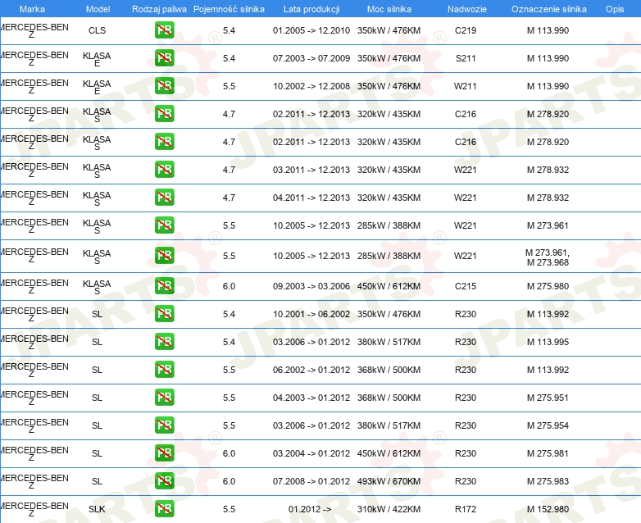Select Oznaczenie silnika column header
Screen dimensions: 641x523
[x=549, y=9]
